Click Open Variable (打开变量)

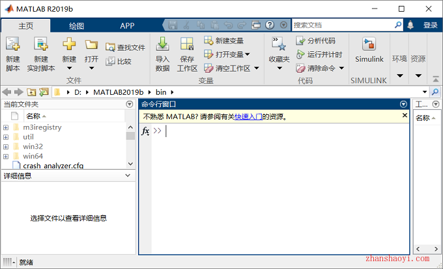click(x=227, y=54)
